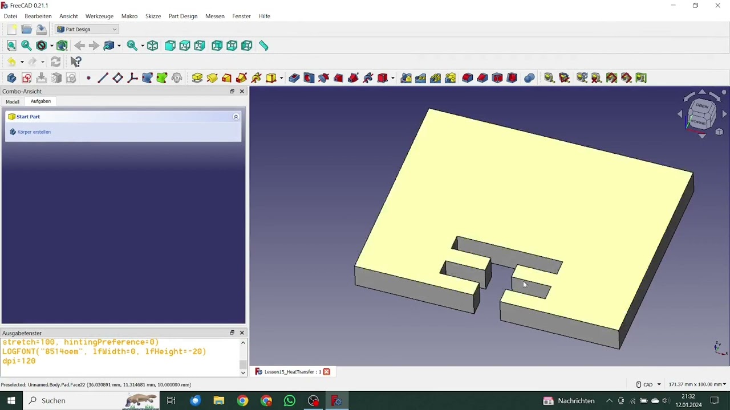Click the Chamfer tool icon
Image resolution: width=730 pixels, height=410 pixels.
click(x=482, y=78)
